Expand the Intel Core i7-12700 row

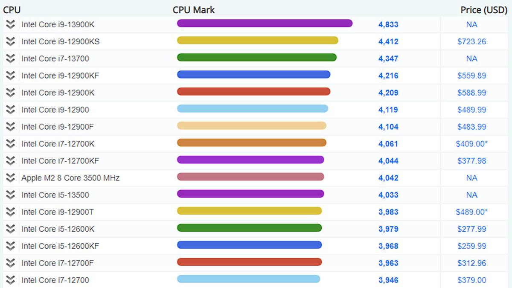pyautogui.click(x=10, y=280)
